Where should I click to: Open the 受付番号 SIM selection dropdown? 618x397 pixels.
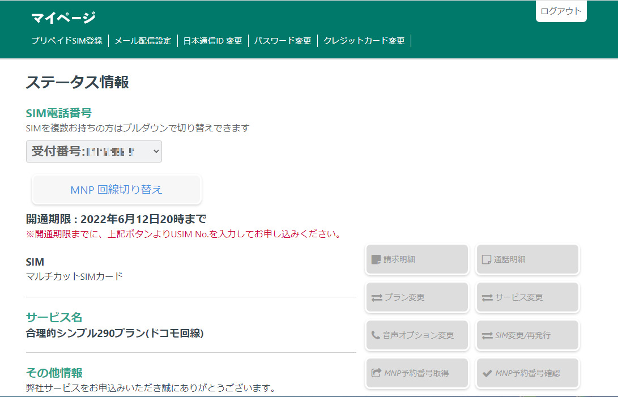(94, 152)
